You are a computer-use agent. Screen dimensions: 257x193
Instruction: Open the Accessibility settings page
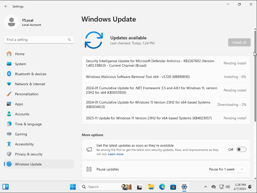tap(39, 144)
